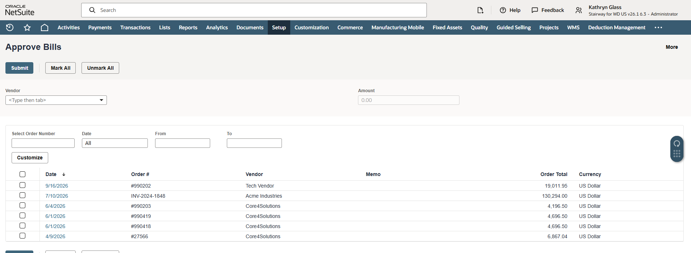Screen dimensions: 691x253
Task: Click the top Submit button
Action: [x=20, y=68]
